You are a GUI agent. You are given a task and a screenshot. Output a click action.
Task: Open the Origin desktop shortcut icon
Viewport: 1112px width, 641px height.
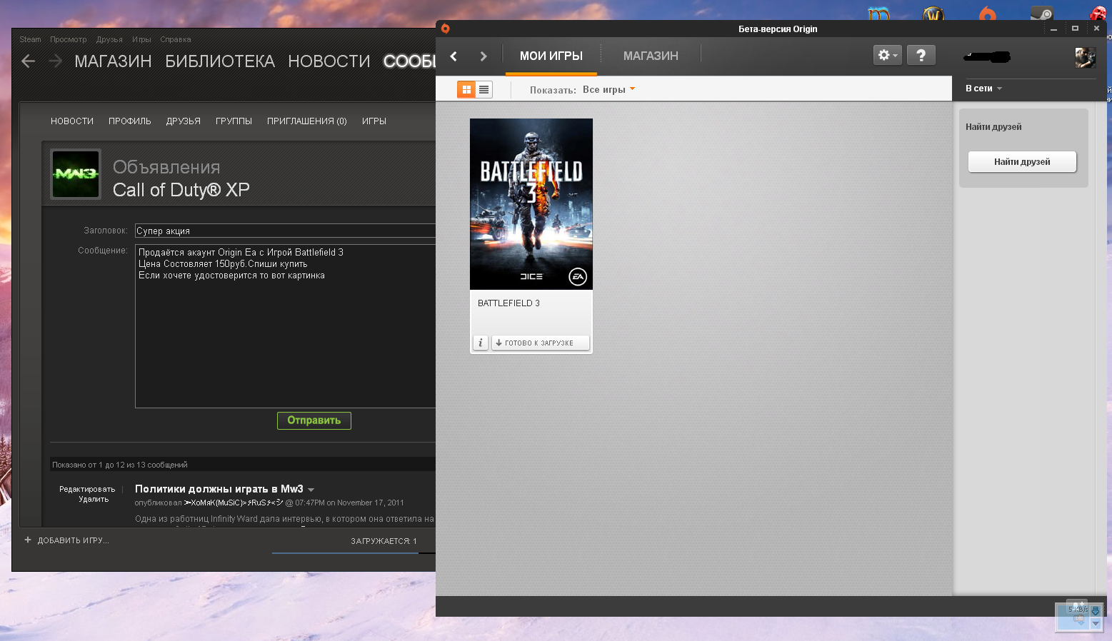pos(988,13)
